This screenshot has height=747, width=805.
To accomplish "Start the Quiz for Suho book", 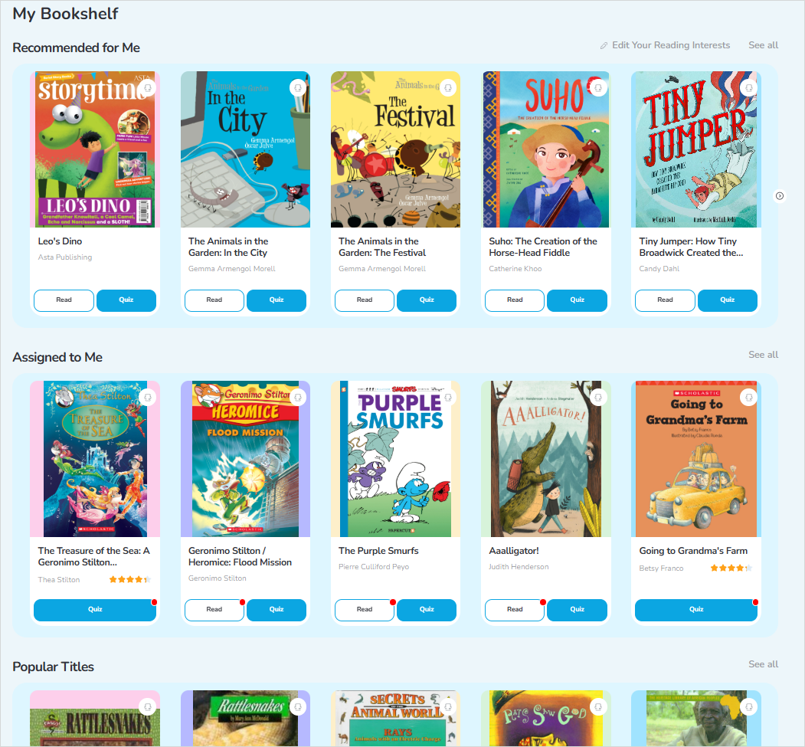I will tap(577, 300).
